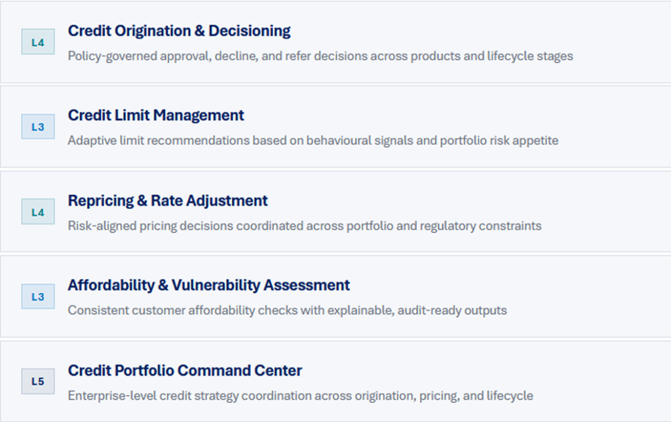671x422 pixels.
Task: Click the L4 badge for Repricing & Rate Adjustment
Action: pos(38,212)
